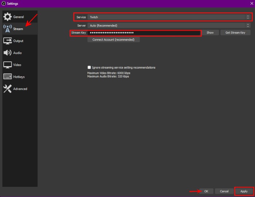Click the Maximum Audio Bitrate text

pos(108,76)
